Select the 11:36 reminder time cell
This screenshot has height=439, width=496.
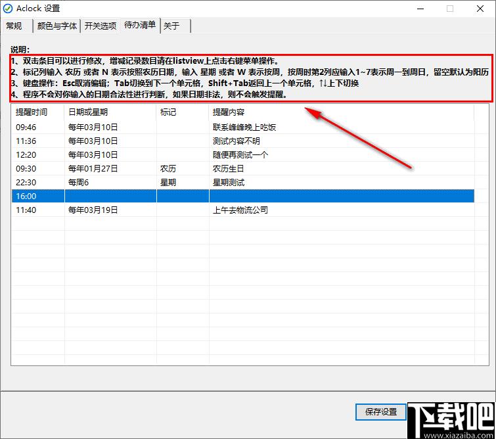(26, 141)
